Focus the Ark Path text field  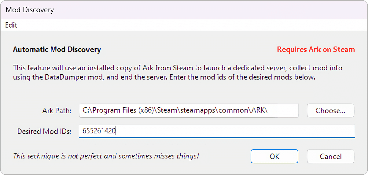188,110
